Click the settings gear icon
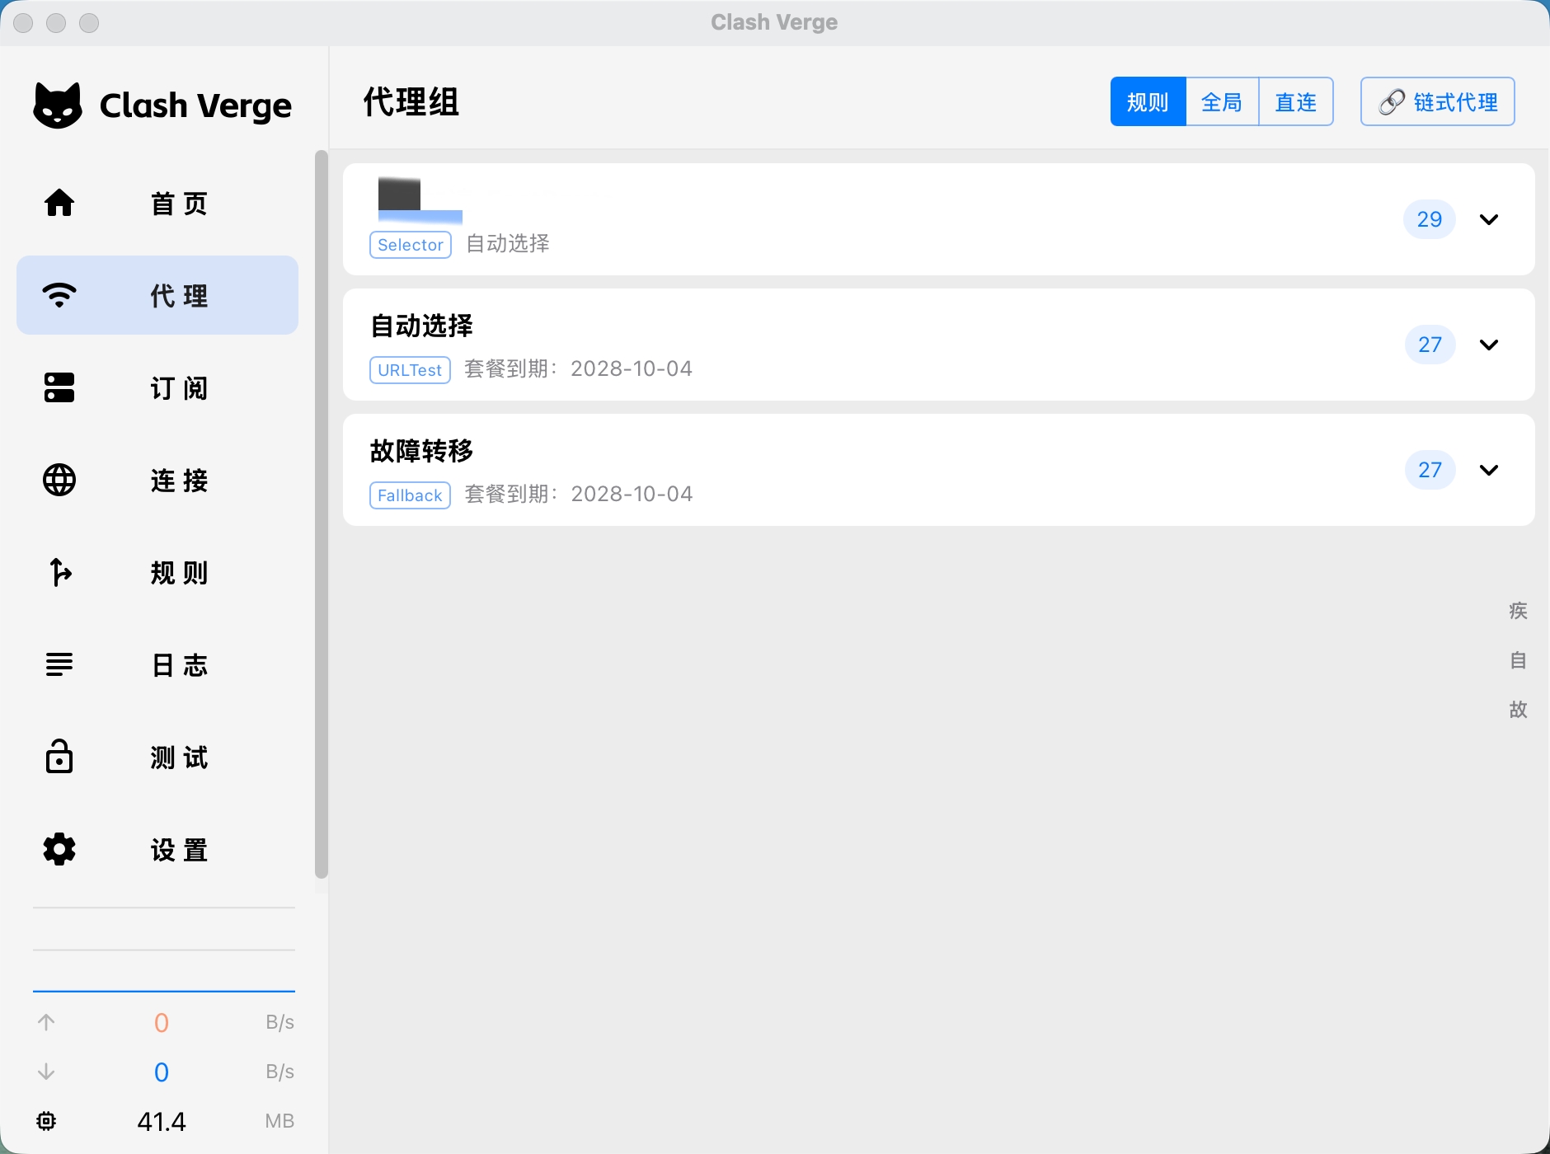The width and height of the screenshot is (1550, 1154). point(59,849)
